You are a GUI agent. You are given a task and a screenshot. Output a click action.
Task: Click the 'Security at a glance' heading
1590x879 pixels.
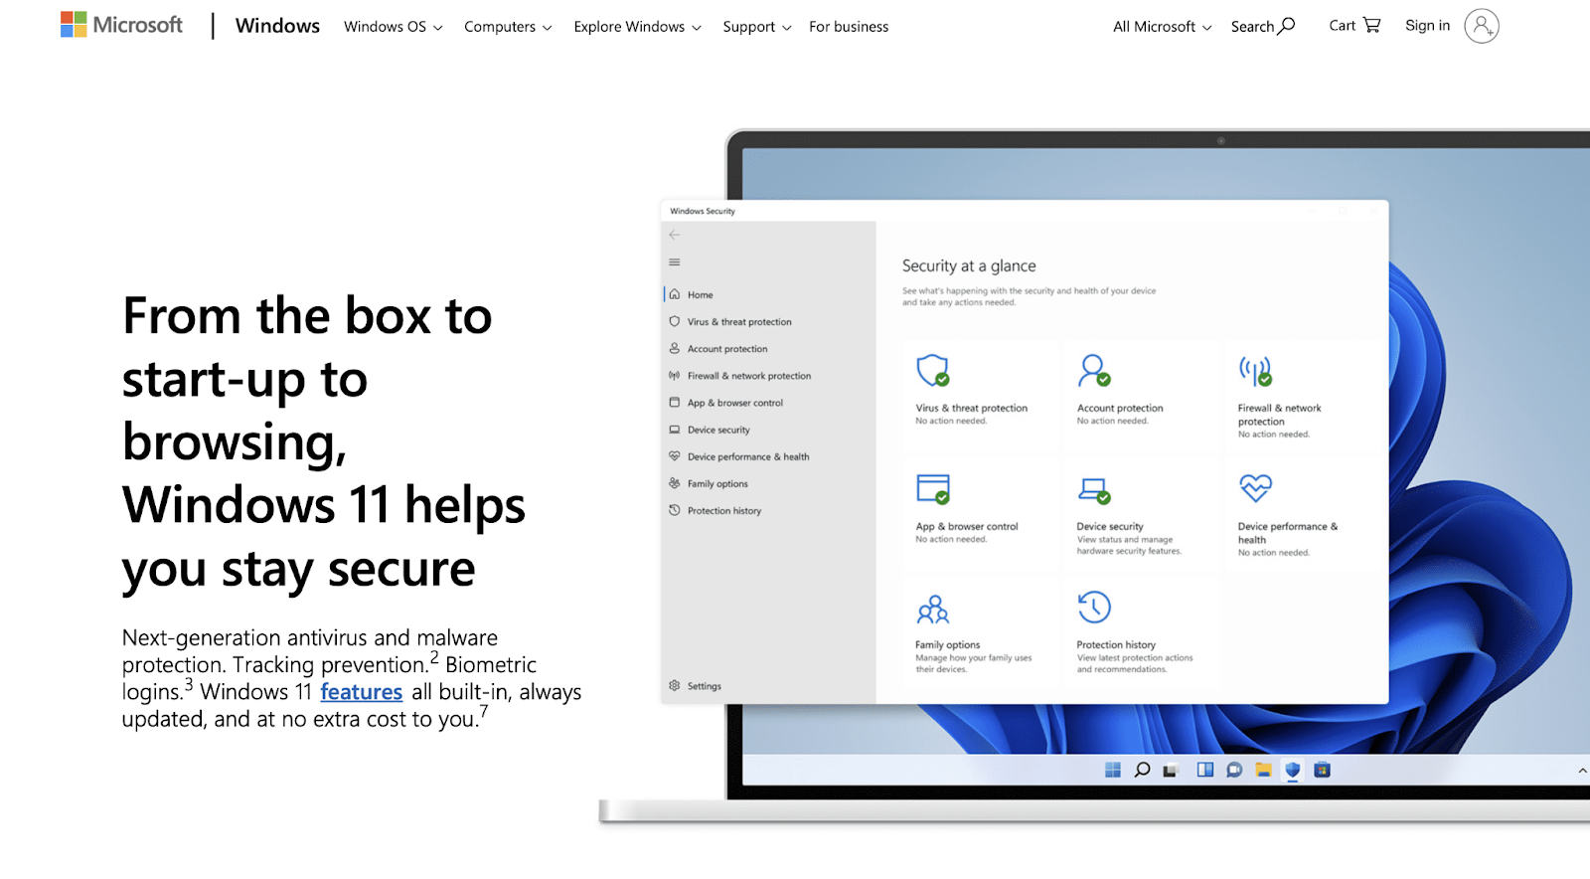click(x=969, y=265)
